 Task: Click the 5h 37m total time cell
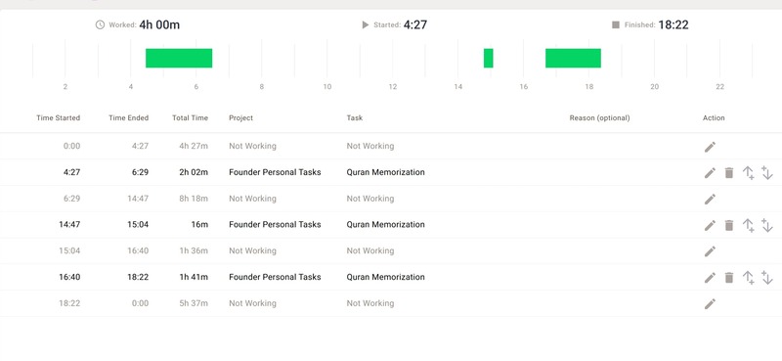click(x=194, y=303)
